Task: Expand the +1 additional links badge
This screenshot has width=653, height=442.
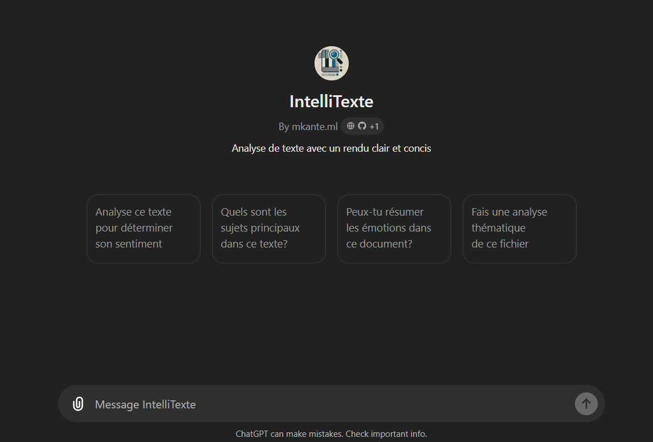Action: click(x=374, y=127)
